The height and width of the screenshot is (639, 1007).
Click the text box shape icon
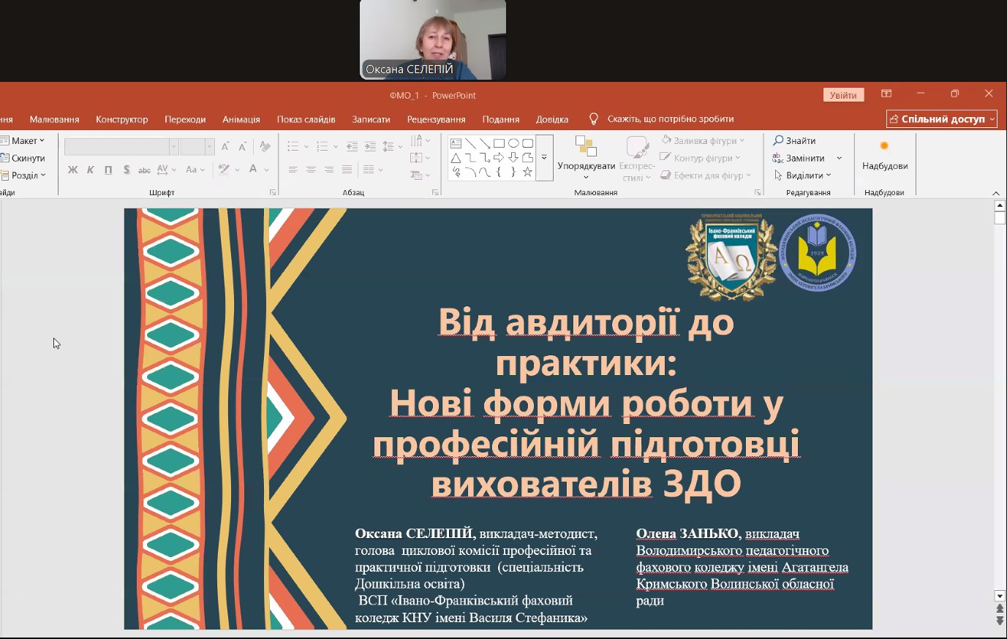tap(456, 143)
